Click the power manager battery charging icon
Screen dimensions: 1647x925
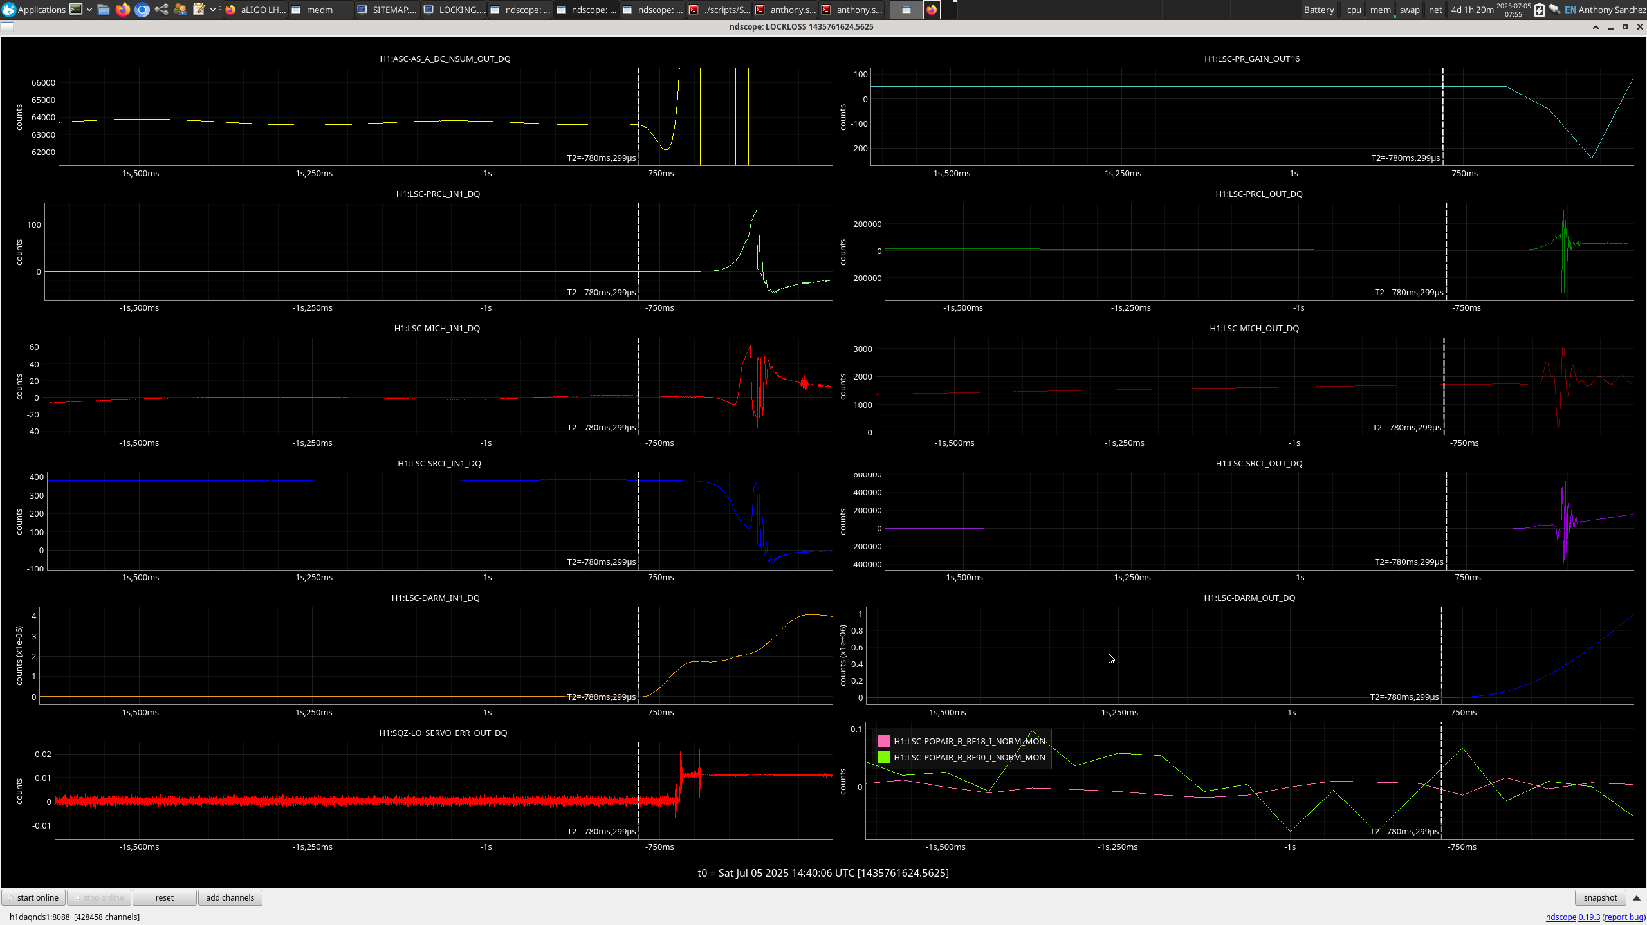[x=1539, y=10]
